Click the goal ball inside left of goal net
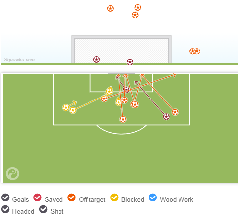The image size is (238, 223). 96,59
